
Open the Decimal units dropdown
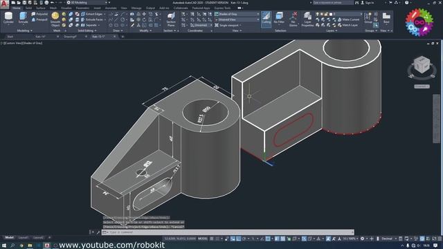(388, 239)
